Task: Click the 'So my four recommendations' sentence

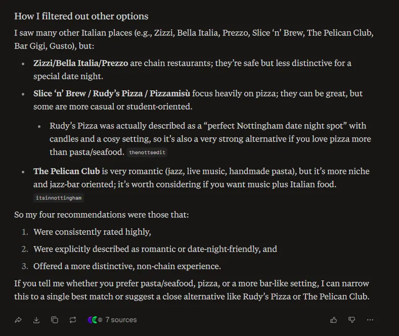Action: pyautogui.click(x=101, y=215)
